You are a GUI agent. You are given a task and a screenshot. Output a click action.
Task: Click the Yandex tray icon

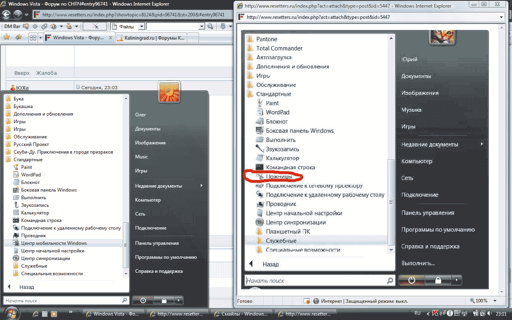click(450, 314)
